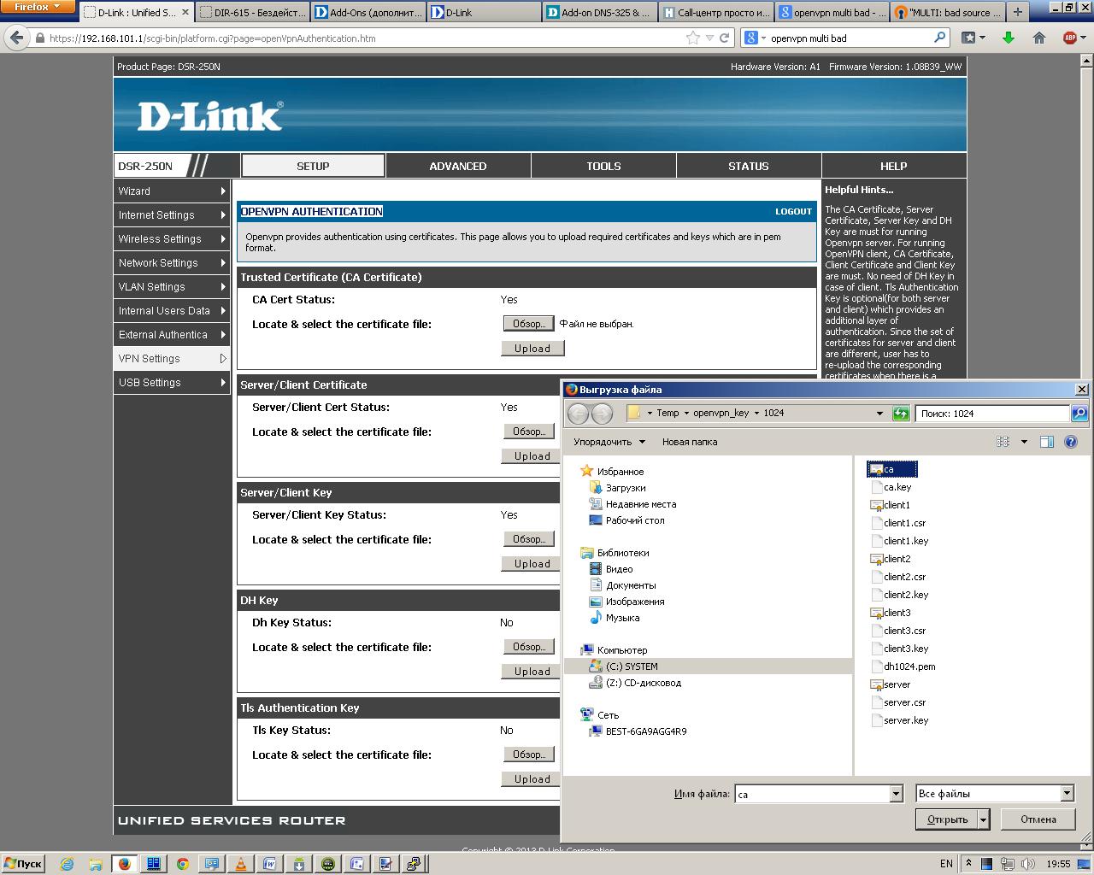Click the Firefox URL address bar
The height and width of the screenshot is (875, 1094).
(363, 38)
